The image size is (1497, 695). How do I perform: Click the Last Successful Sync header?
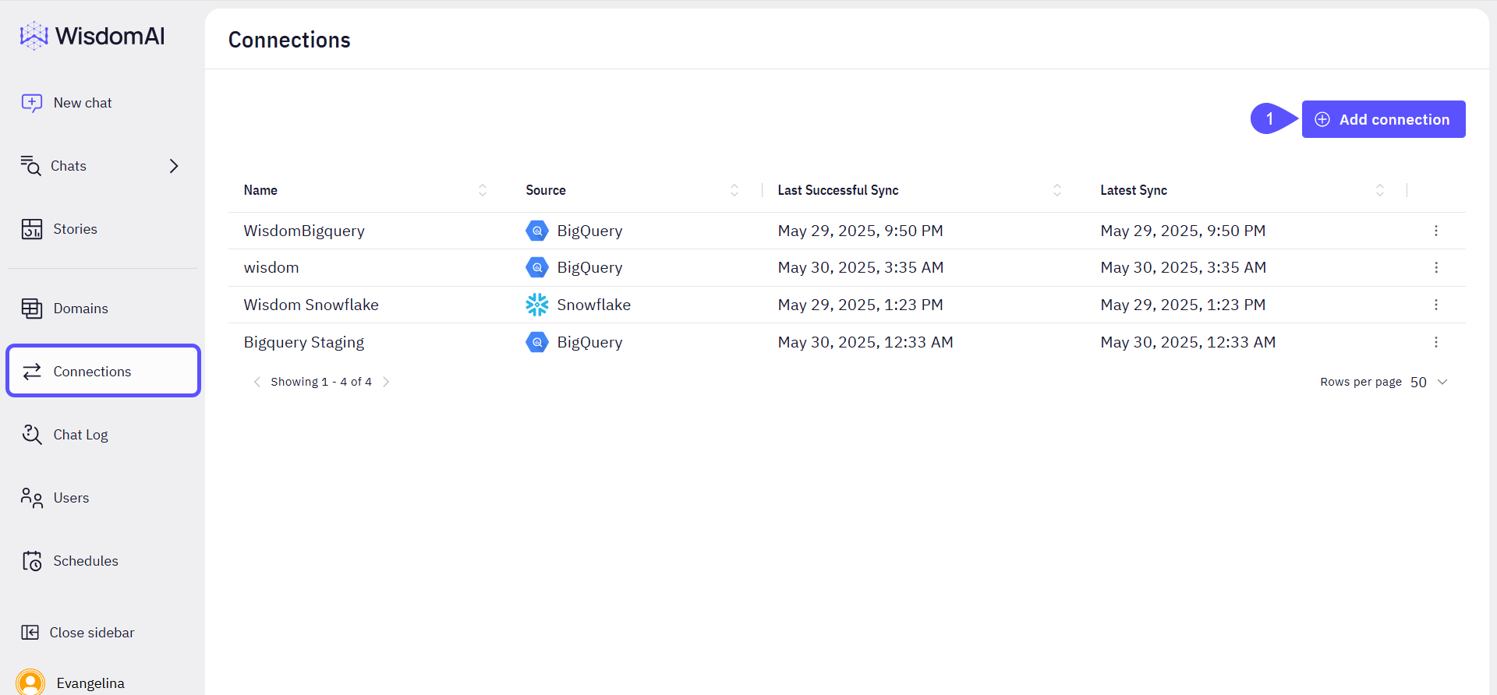[838, 190]
